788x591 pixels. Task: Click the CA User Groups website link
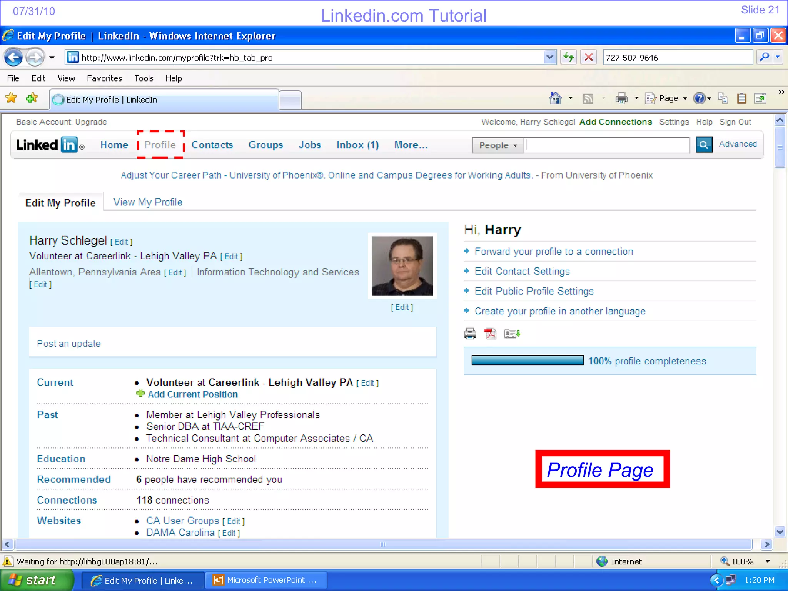[x=182, y=521]
